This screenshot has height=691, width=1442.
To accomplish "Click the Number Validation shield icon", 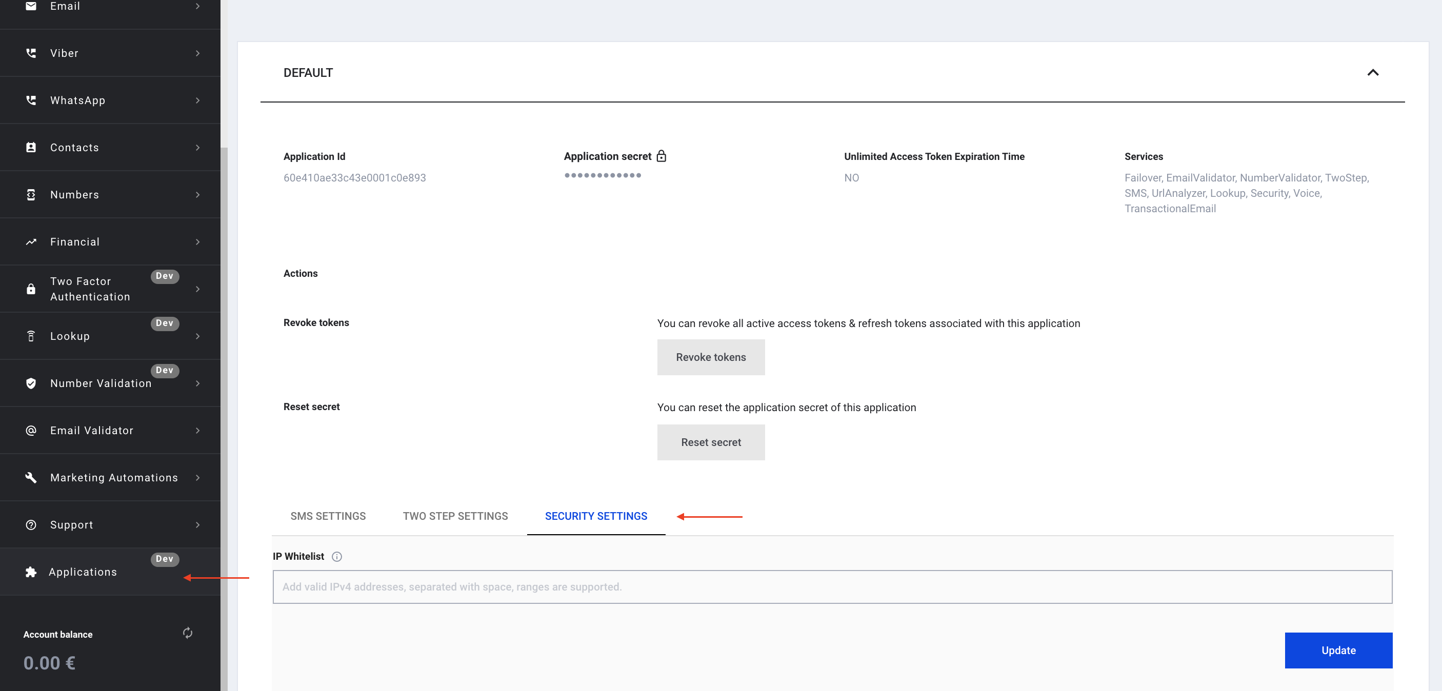I will click(x=31, y=383).
